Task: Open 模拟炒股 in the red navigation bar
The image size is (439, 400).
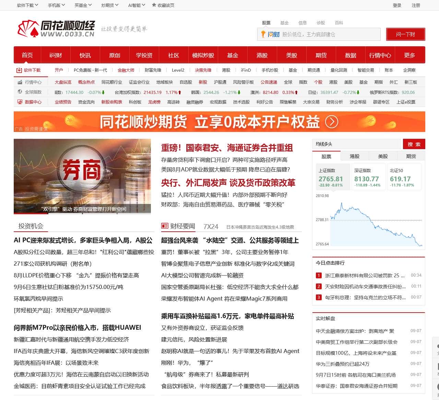Action: click(203, 55)
